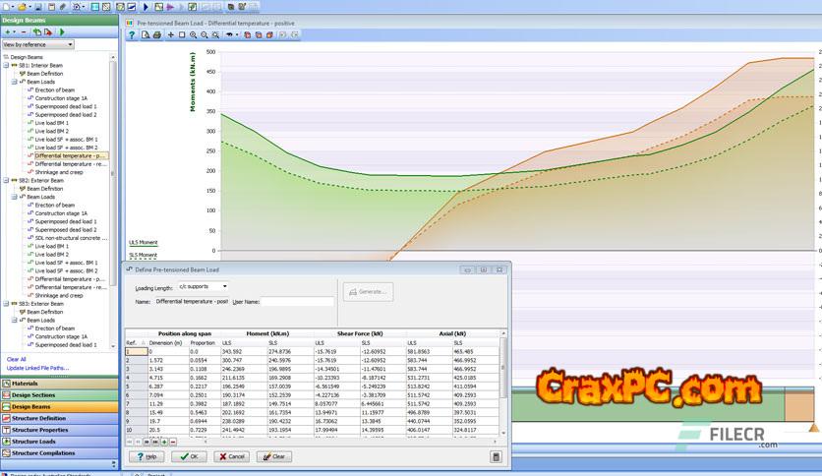Switch to the Materials panel tab

pyautogui.click(x=59, y=383)
